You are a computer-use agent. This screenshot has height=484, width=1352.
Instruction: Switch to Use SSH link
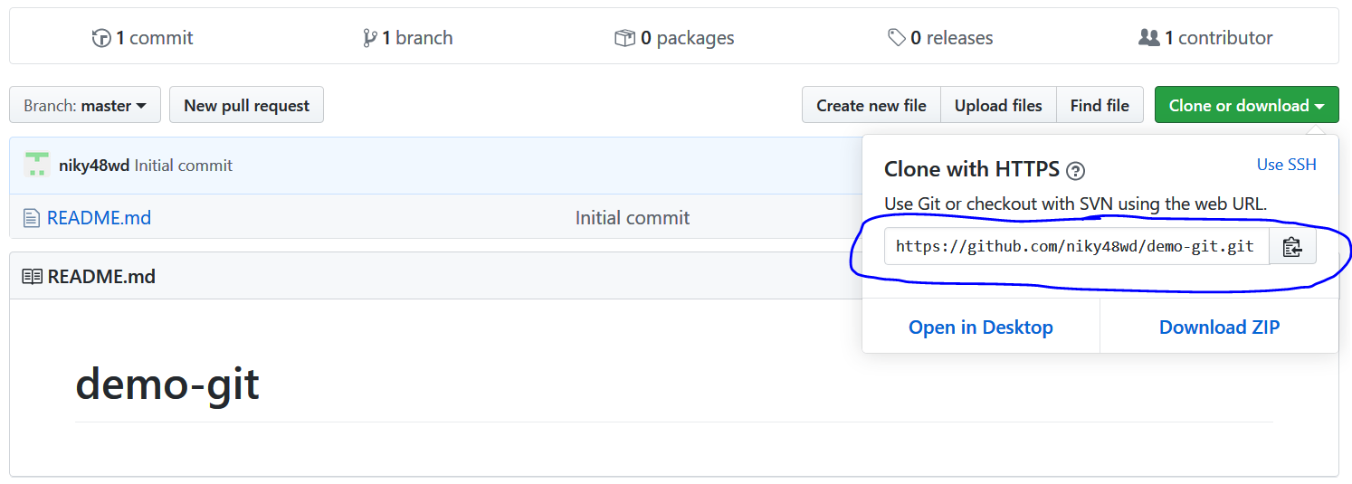point(1287,165)
